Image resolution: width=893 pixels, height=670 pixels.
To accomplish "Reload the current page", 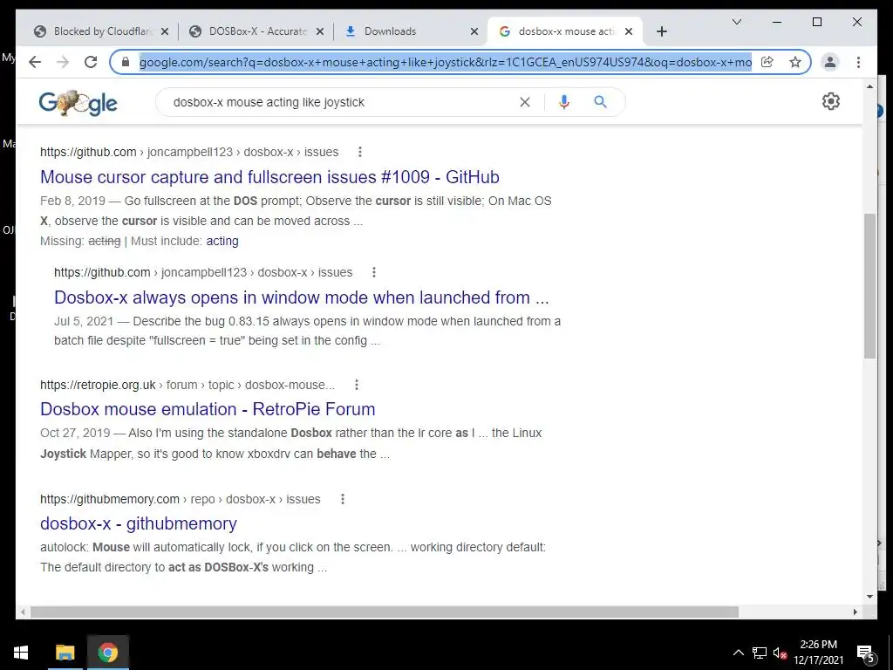I will 91,62.
